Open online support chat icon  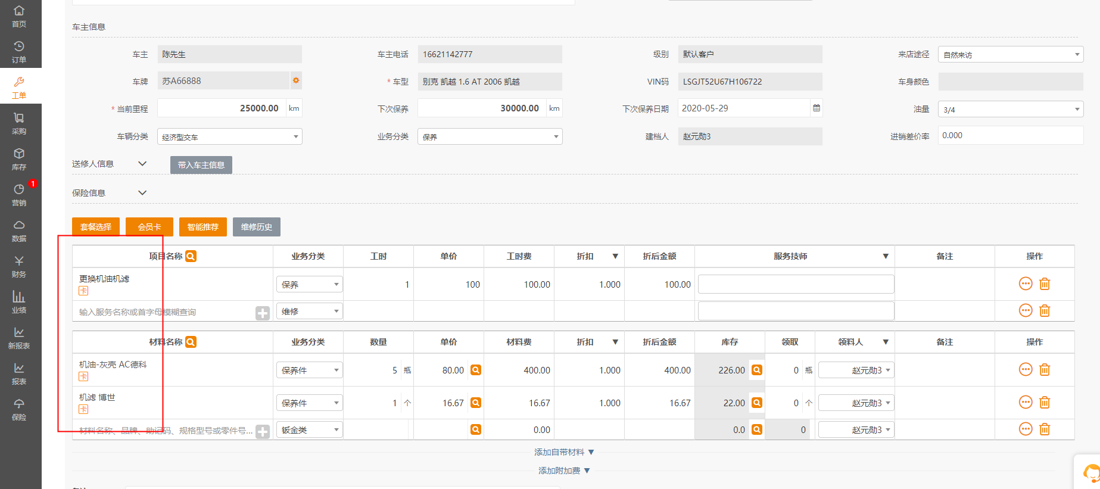(x=1090, y=473)
